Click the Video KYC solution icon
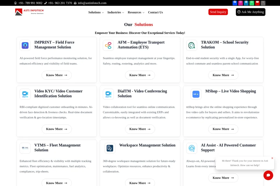Image resolution: width=280 pixels, height=186 pixels. click(25, 94)
